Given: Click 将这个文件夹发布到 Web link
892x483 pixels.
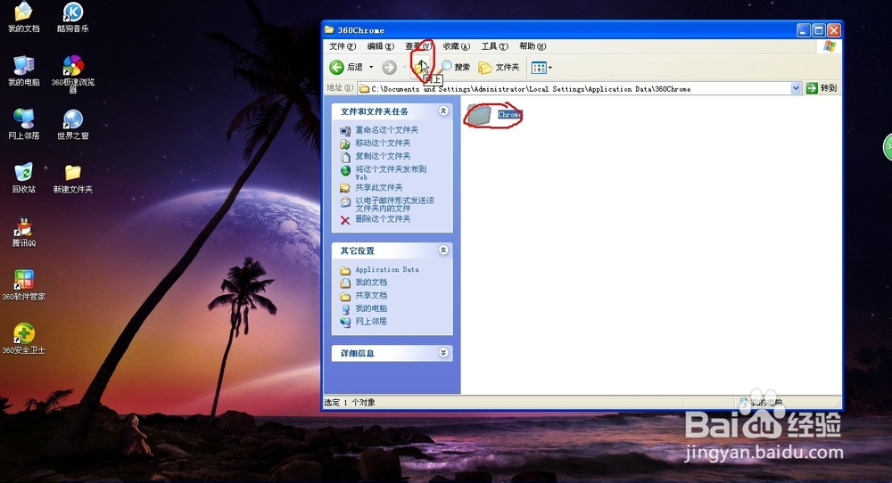Looking at the screenshot, I should (391, 173).
